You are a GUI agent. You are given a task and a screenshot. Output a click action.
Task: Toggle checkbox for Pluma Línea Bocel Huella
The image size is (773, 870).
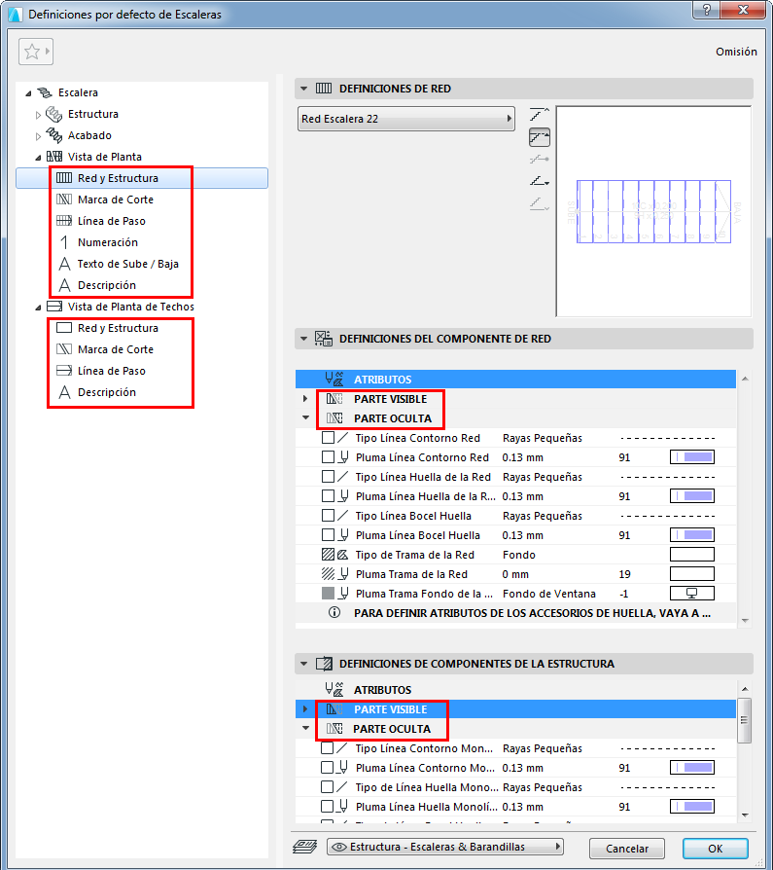click(x=329, y=535)
